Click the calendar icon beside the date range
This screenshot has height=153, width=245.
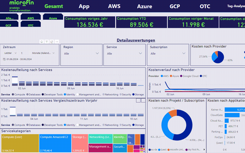pos(4,59)
